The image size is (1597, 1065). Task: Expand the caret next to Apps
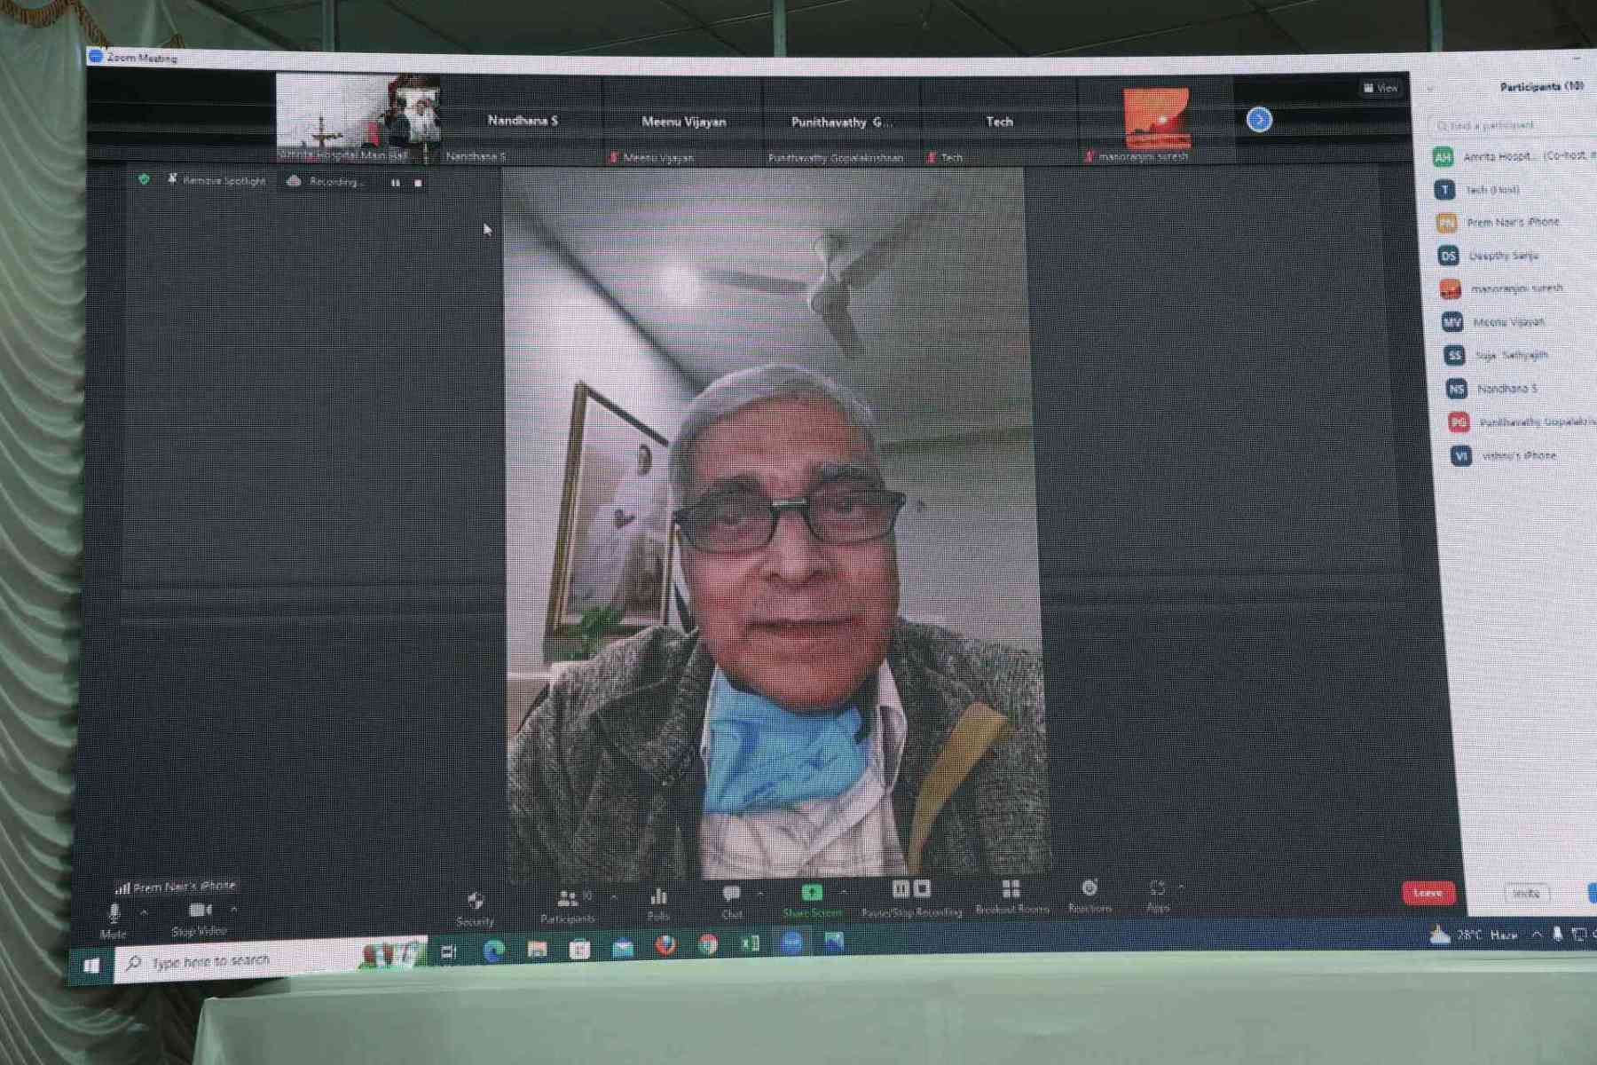[x=1181, y=887]
